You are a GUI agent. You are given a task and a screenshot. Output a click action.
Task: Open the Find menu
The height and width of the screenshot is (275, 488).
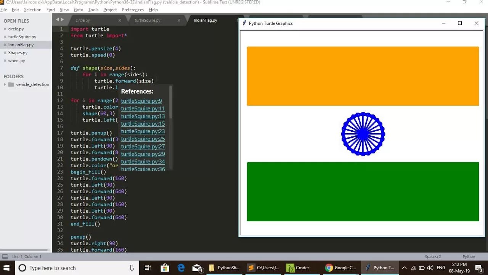[x=50, y=10]
